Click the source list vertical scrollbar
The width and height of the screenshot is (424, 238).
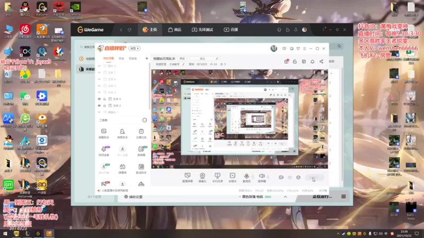click(x=149, y=86)
